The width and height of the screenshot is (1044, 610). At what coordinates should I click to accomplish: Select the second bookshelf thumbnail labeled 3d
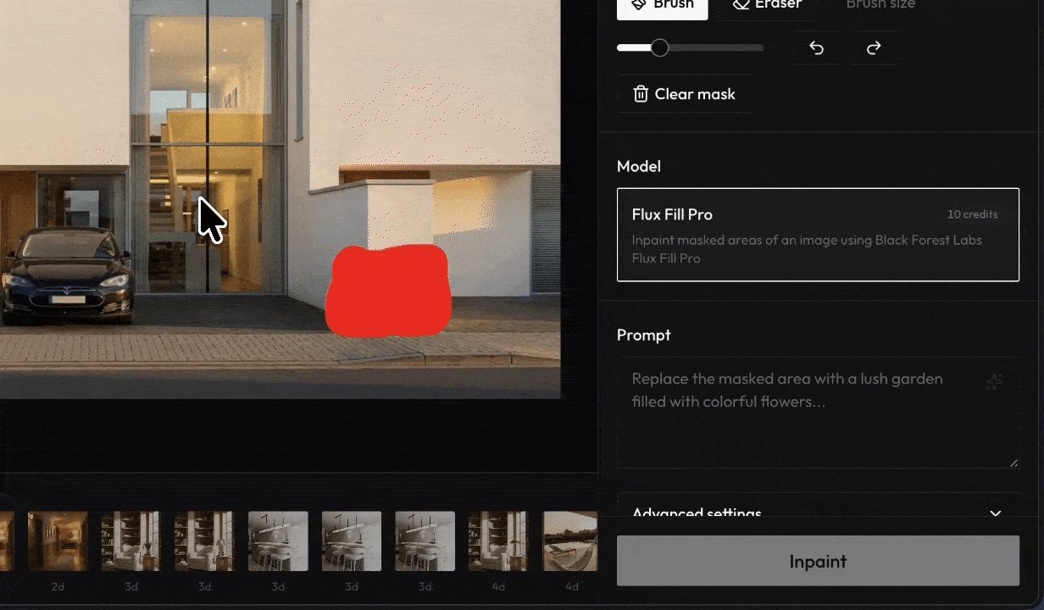pyautogui.click(x=204, y=541)
